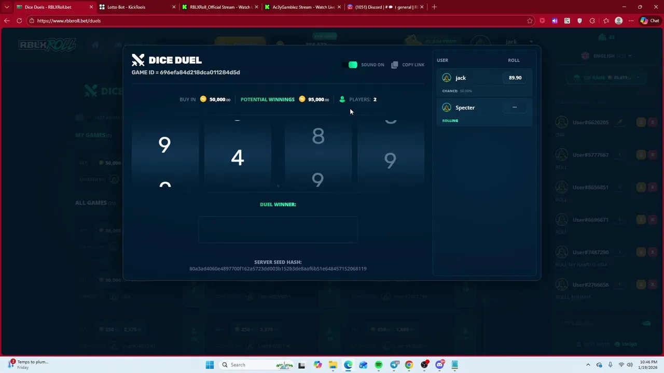Open Notepad from the taskbar
Screen dimensions: 664x373
[x=455, y=365]
